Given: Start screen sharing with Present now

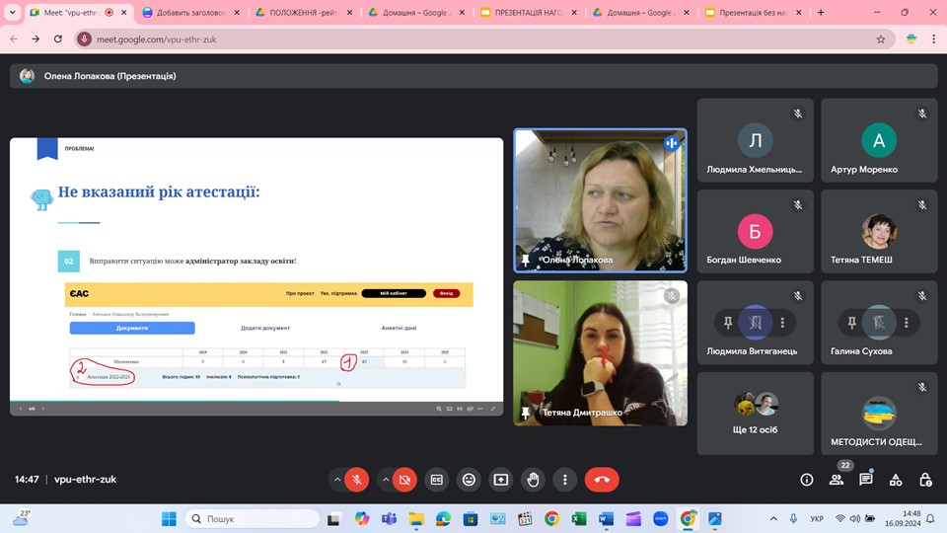Looking at the screenshot, I should (501, 480).
